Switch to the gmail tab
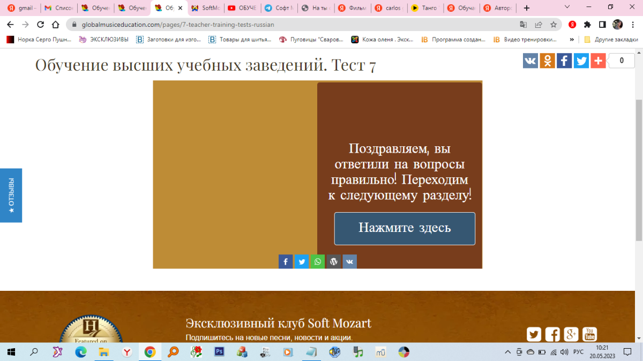Image resolution: width=643 pixels, height=361 pixels. pos(21,8)
